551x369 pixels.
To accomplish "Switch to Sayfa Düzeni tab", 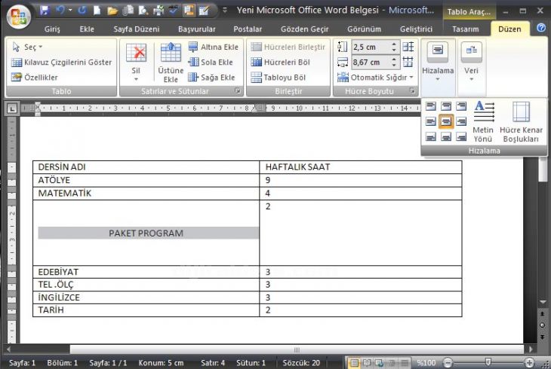I will click(x=137, y=29).
